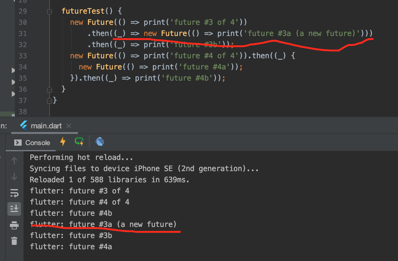Open Dart DevTools icon in console toolbar

pos(100,142)
